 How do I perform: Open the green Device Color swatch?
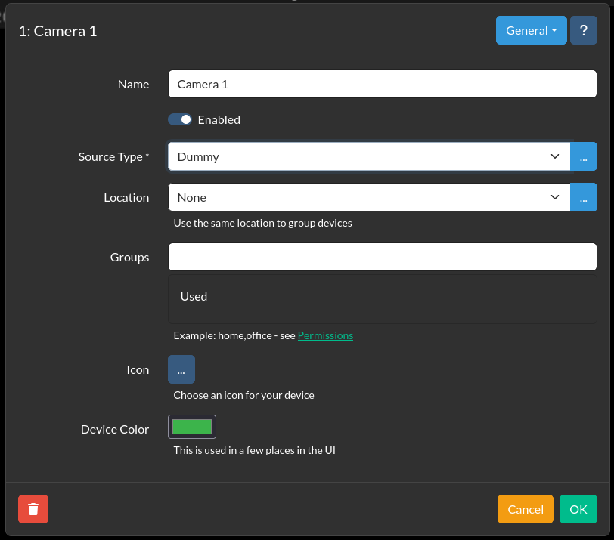[192, 427]
